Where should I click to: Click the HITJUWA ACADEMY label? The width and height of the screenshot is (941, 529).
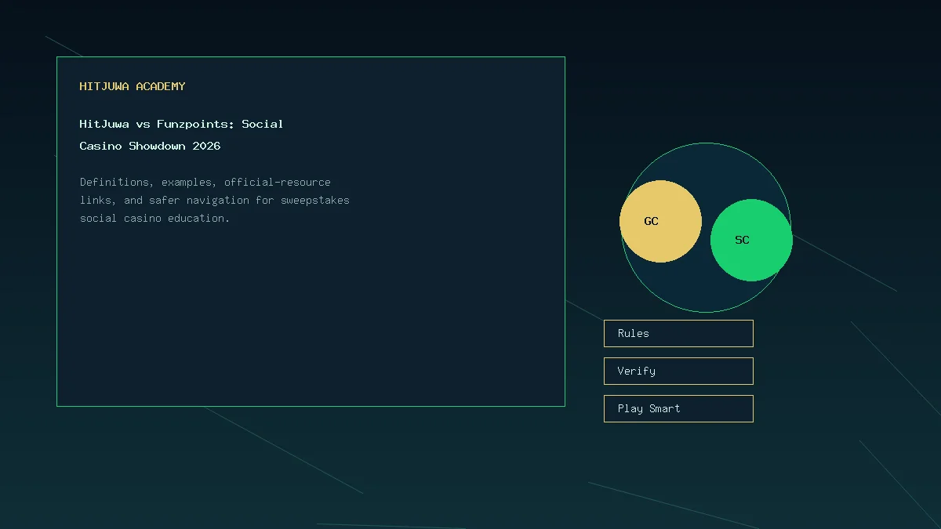pos(133,86)
